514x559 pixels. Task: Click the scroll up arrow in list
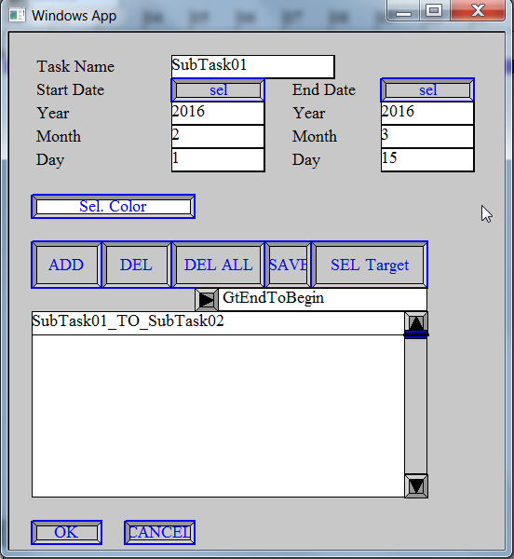click(x=416, y=321)
